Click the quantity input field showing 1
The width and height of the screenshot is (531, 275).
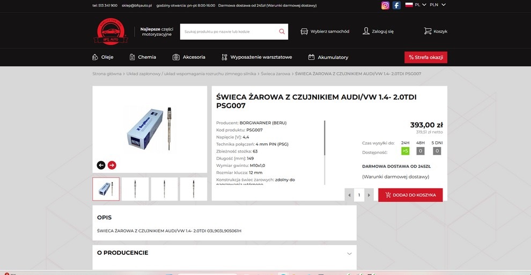pyautogui.click(x=359, y=195)
